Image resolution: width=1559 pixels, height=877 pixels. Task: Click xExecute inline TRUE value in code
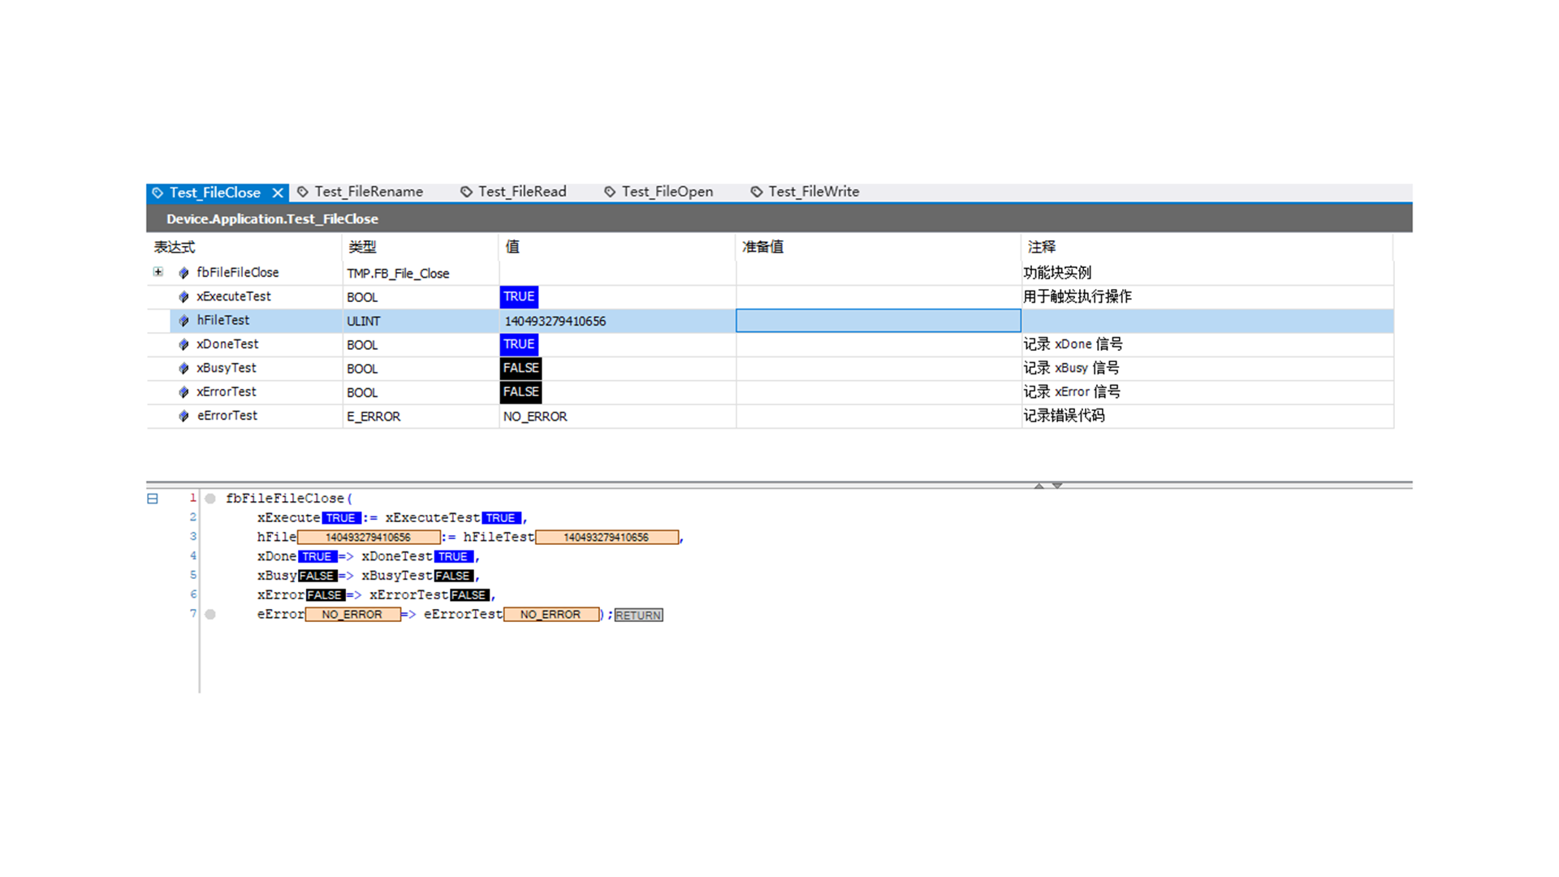(341, 518)
